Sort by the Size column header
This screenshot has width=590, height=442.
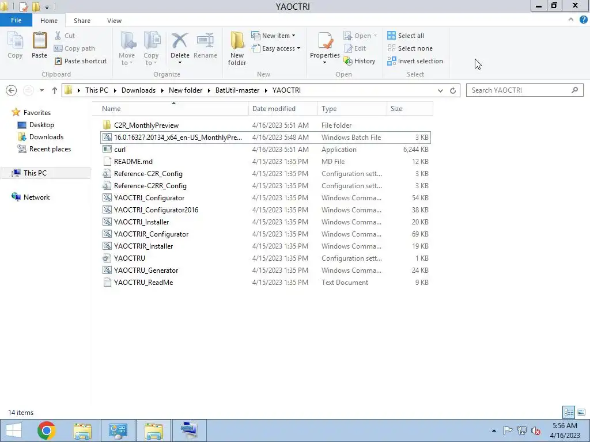(x=410, y=109)
